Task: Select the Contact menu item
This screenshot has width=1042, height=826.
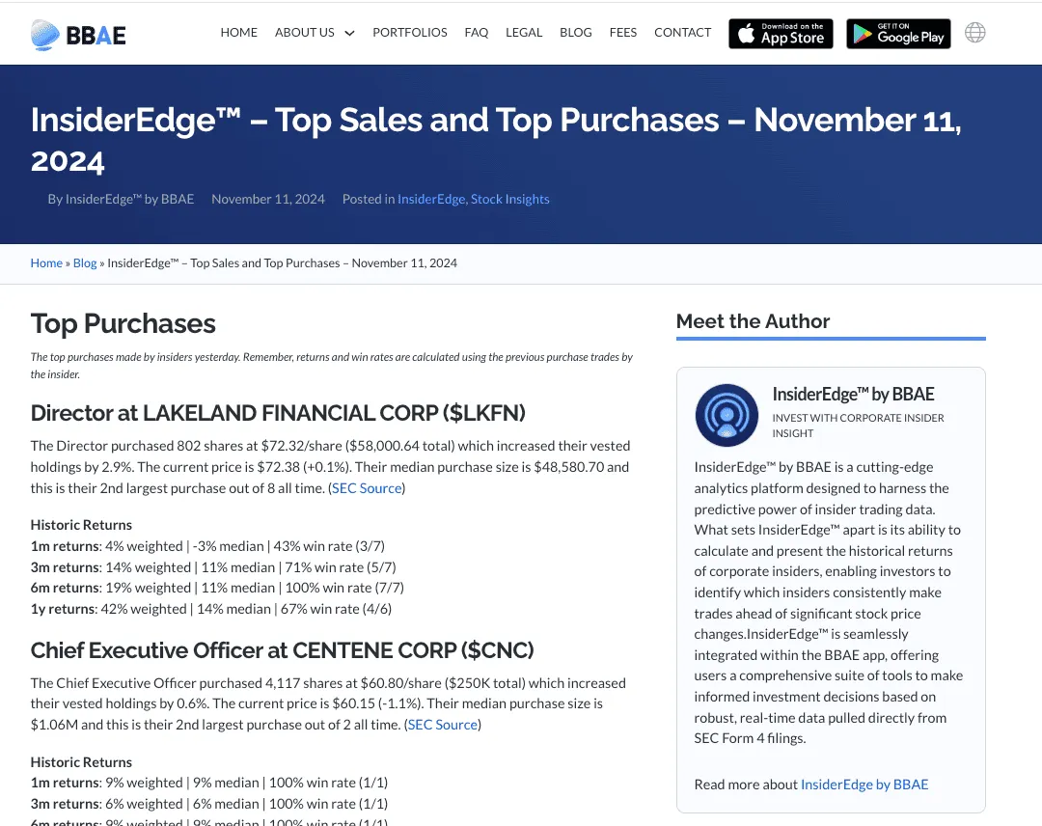Action: point(682,33)
